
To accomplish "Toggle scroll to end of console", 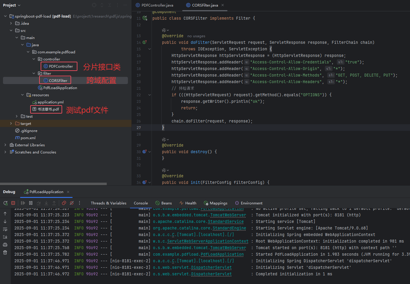I will pos(5,237).
